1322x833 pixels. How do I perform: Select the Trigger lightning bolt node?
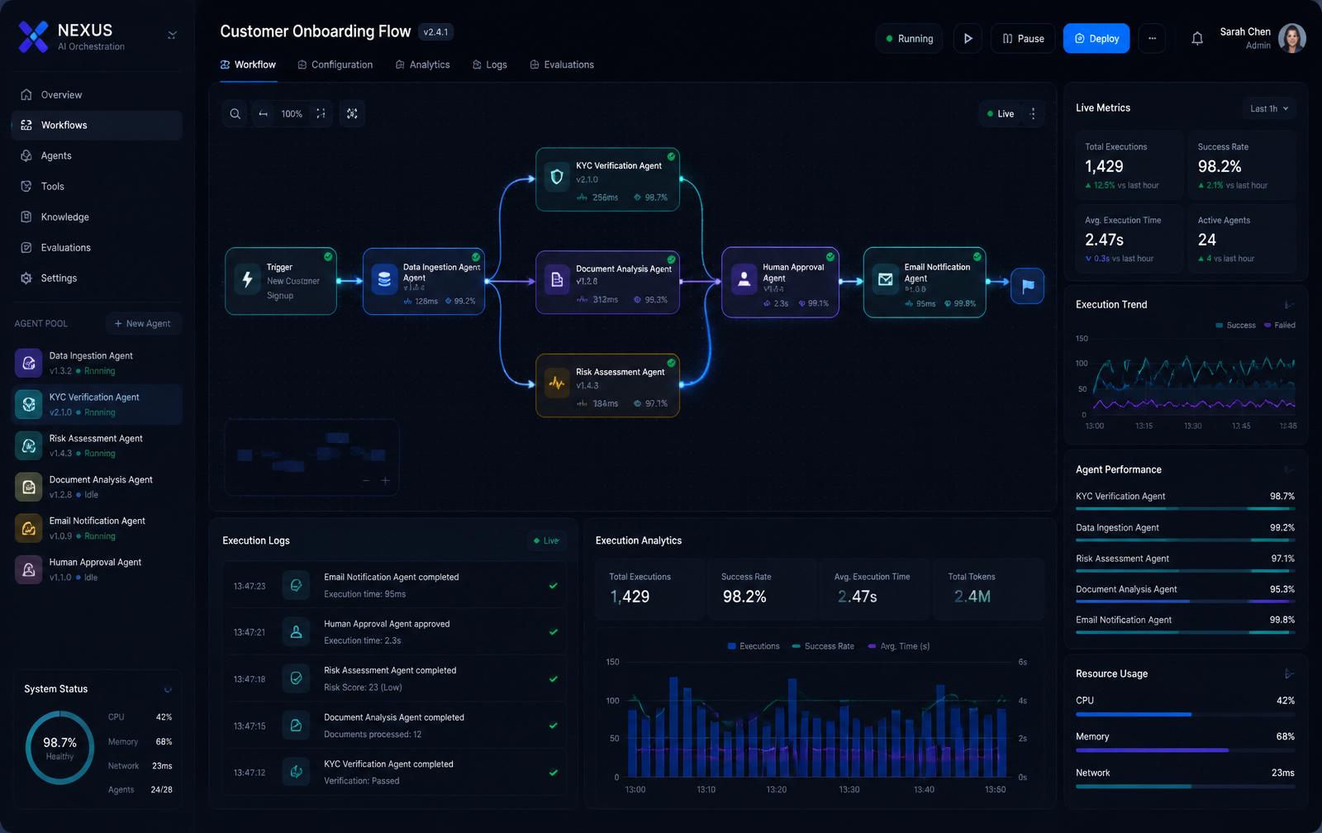(x=281, y=281)
